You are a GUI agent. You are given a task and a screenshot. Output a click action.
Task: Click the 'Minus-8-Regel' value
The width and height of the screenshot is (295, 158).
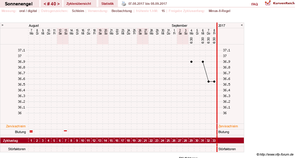[219, 11]
